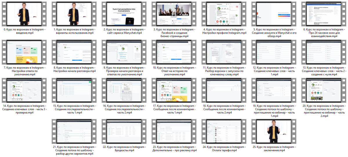
Task: Click file name ending 'Ответ на историю по умолчанию.mp4'
Action: [174, 71]
